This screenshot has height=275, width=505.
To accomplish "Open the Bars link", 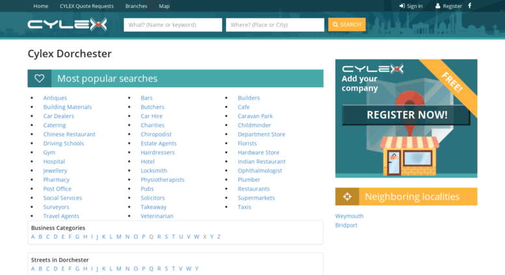I will pos(146,98).
